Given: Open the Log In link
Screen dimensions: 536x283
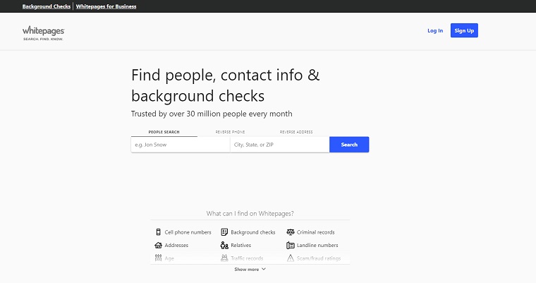Looking at the screenshot, I should click(435, 30).
